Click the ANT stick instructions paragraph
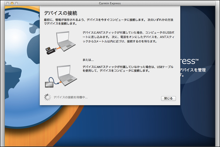This screenshot has width=220, height=147. coord(128,37)
